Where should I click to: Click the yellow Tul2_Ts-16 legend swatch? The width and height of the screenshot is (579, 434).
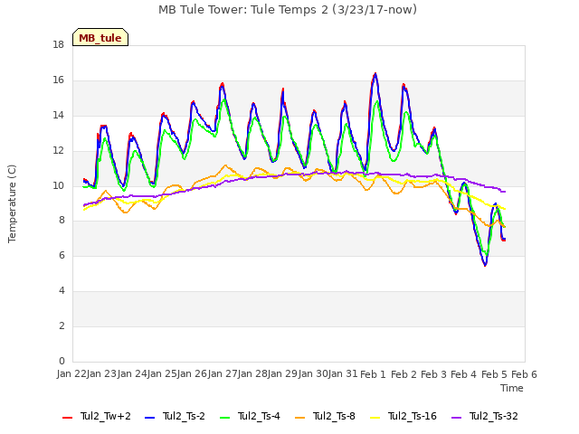(375, 418)
